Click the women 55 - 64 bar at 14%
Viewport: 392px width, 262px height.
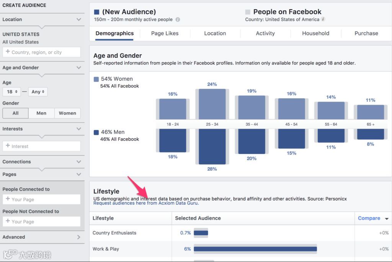[331, 110]
